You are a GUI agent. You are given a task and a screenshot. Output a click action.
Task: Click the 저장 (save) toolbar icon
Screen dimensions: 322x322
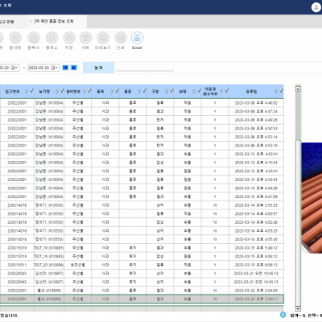(69, 38)
